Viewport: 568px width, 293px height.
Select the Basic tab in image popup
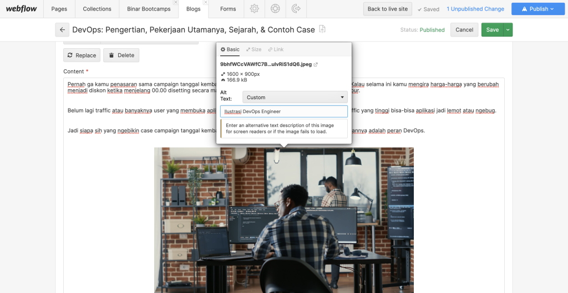(230, 49)
